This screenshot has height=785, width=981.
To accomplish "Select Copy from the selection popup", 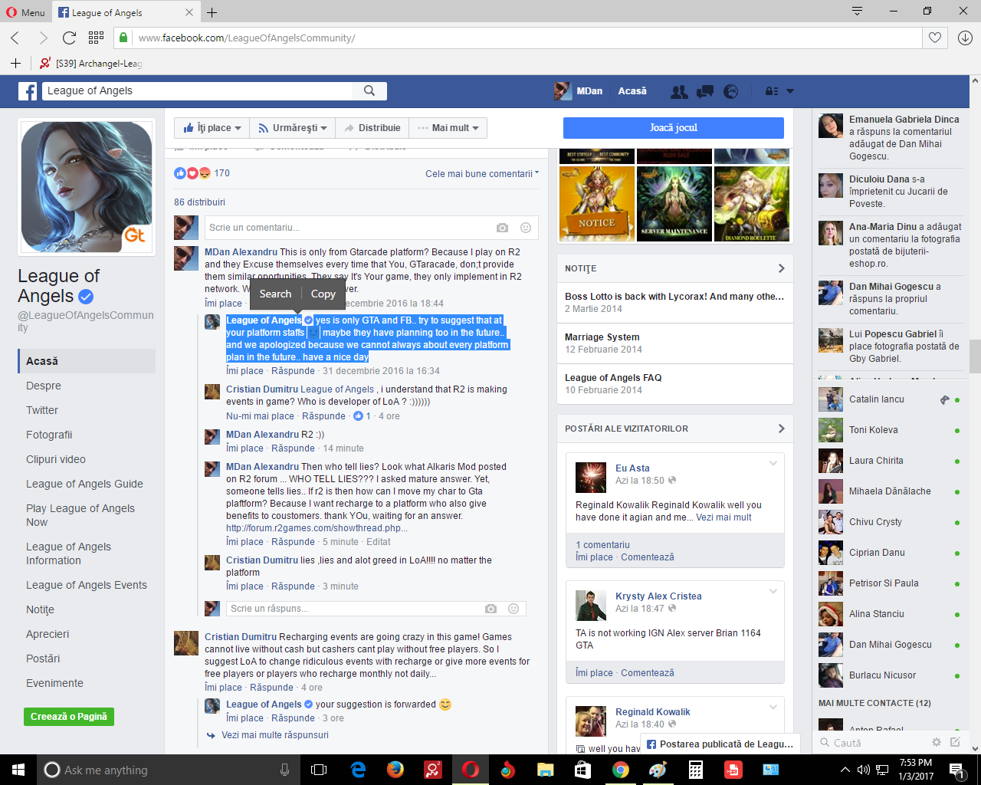I will [323, 294].
